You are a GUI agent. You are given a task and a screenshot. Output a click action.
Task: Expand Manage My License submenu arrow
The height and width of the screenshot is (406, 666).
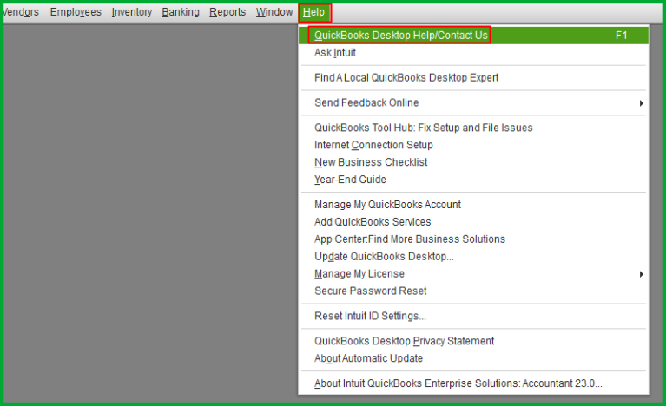[642, 274]
